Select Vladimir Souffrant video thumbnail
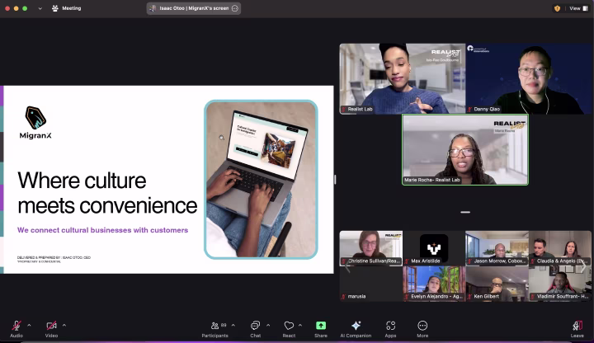Viewport: 594px width, 343px height. pos(560,284)
